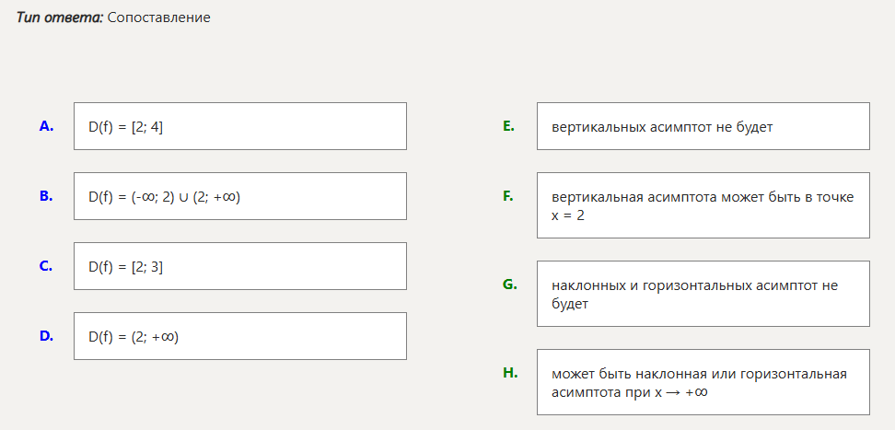This screenshot has height=430, width=895.
Task: Select 'может быть наклонная или горизонтальная' box
Action: click(x=703, y=382)
